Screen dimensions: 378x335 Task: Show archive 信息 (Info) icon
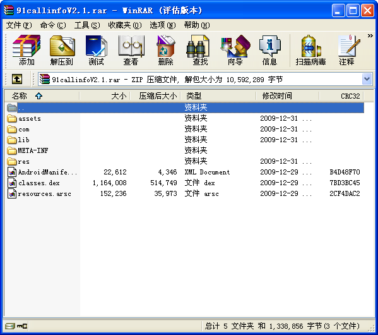tap(269, 50)
